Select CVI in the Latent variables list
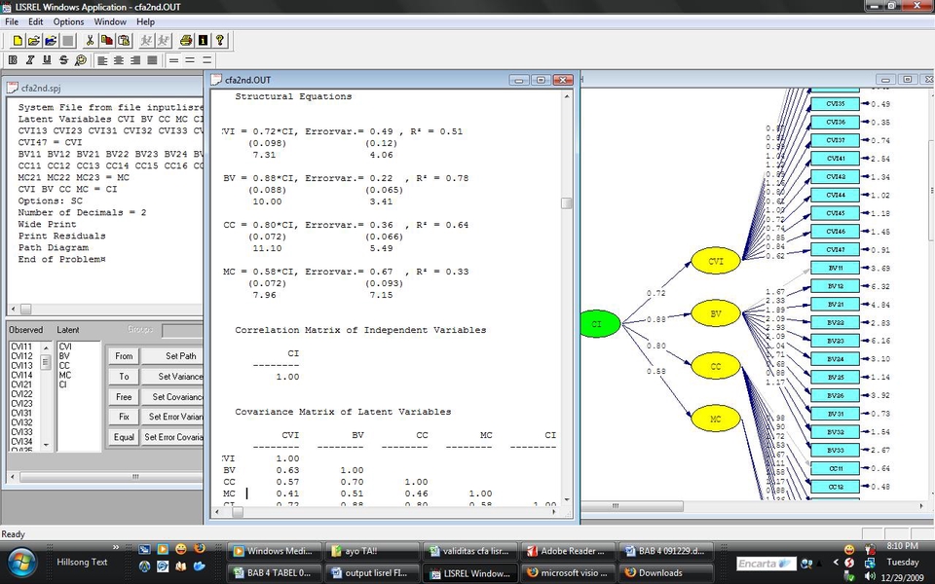The image size is (935, 584). point(64,346)
